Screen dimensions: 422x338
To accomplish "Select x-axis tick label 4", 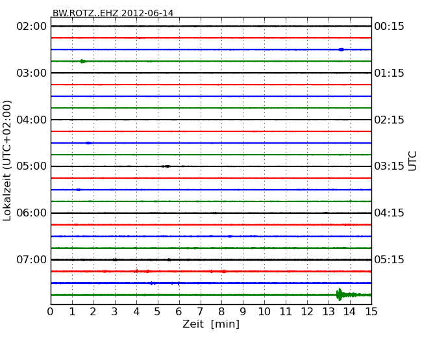I will tap(136, 311).
